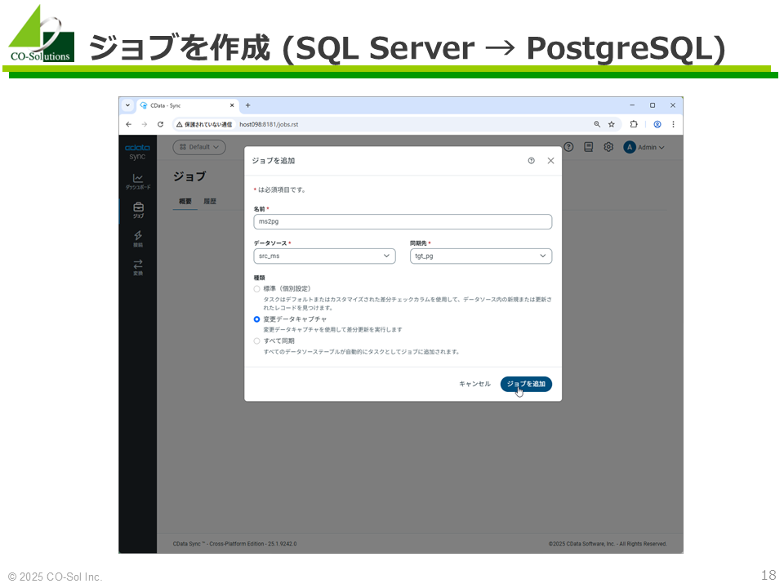This screenshot has height=588, width=784.
Task: Switch to the 履歴 tab
Action: [x=210, y=201]
